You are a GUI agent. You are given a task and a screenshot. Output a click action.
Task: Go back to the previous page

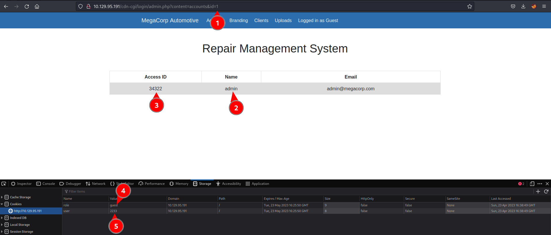[6, 6]
